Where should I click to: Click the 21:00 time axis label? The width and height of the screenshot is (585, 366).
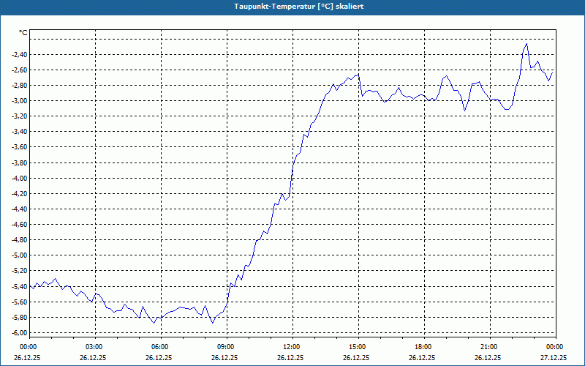click(x=490, y=347)
